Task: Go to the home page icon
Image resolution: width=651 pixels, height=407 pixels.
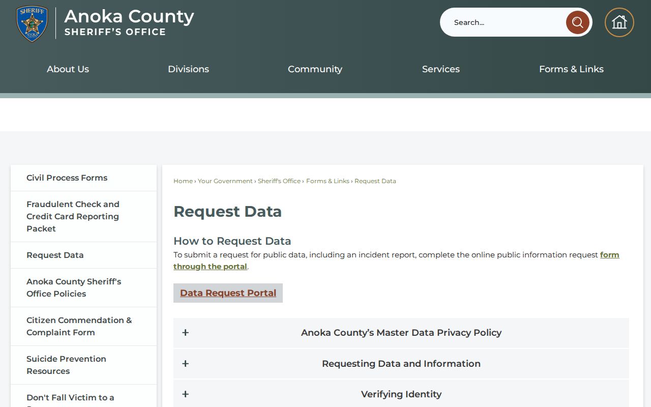Action: point(619,22)
